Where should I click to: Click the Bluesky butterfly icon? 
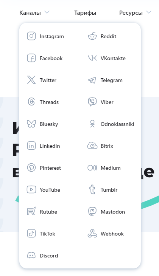point(31,124)
